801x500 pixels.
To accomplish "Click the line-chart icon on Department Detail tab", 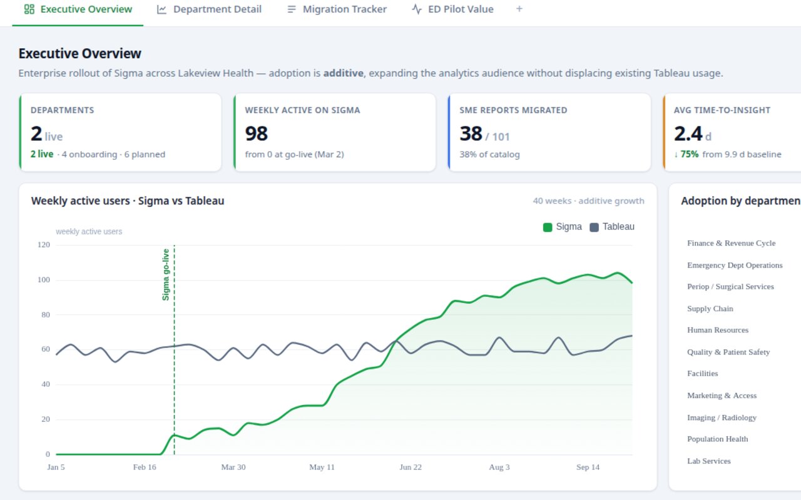I will click(x=161, y=9).
